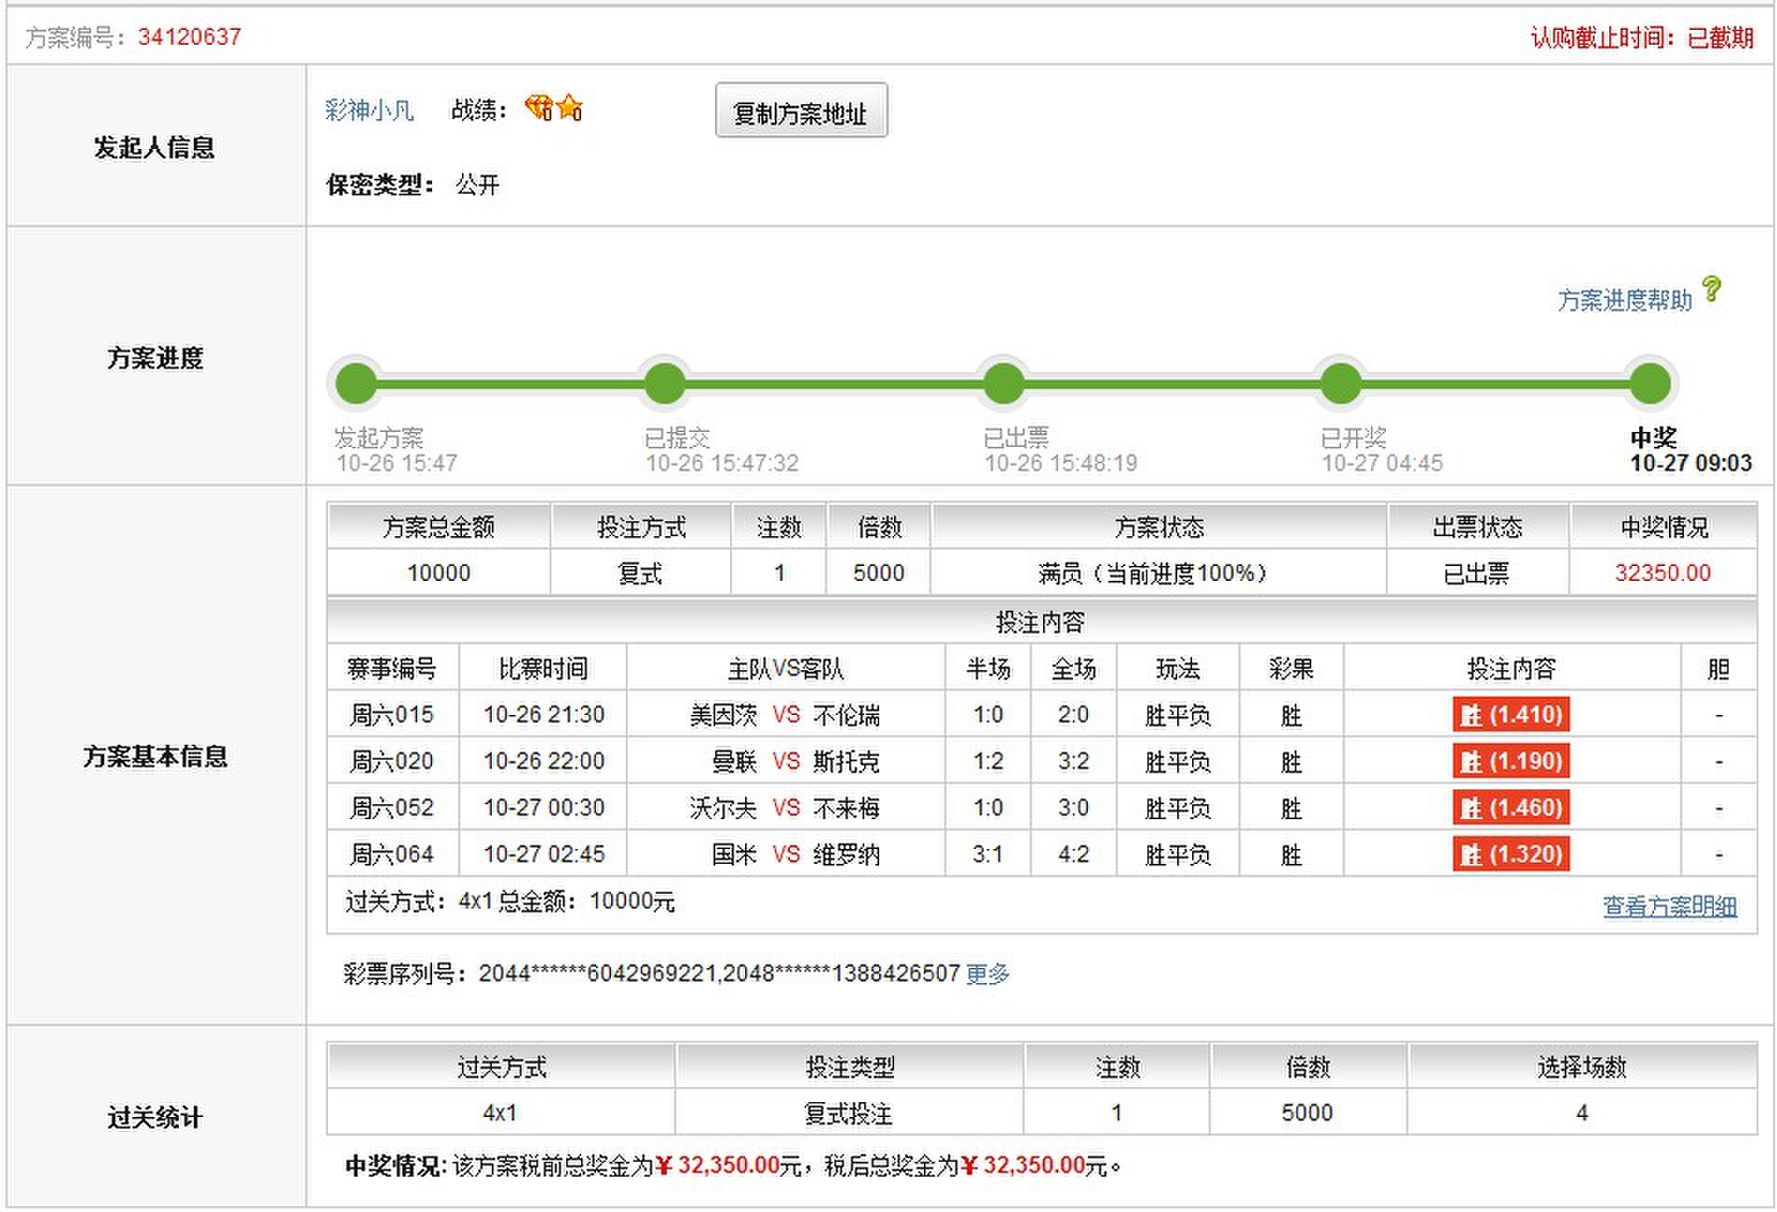
Task: Select the 已开奖 progress node
Action: pos(1341,384)
